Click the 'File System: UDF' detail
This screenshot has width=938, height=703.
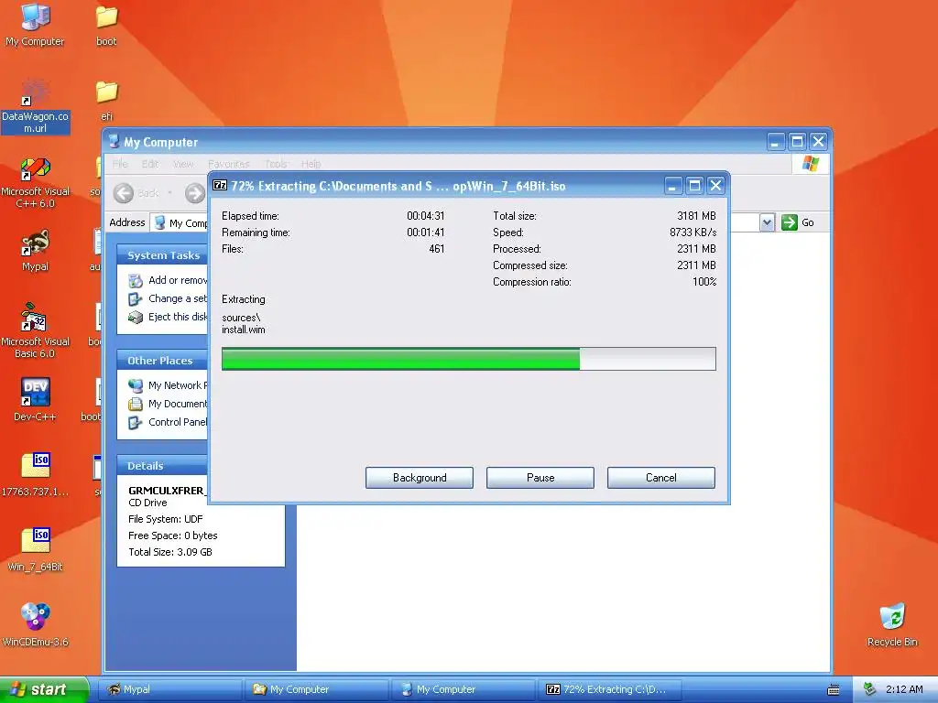click(x=166, y=520)
